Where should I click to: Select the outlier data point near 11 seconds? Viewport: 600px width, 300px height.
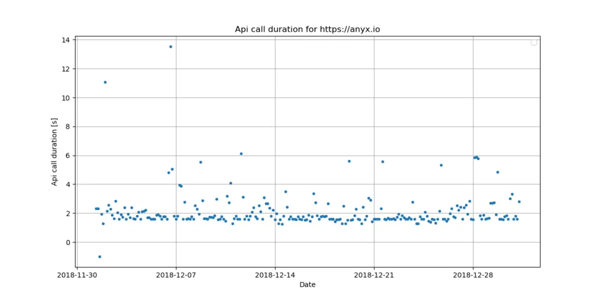coord(105,82)
